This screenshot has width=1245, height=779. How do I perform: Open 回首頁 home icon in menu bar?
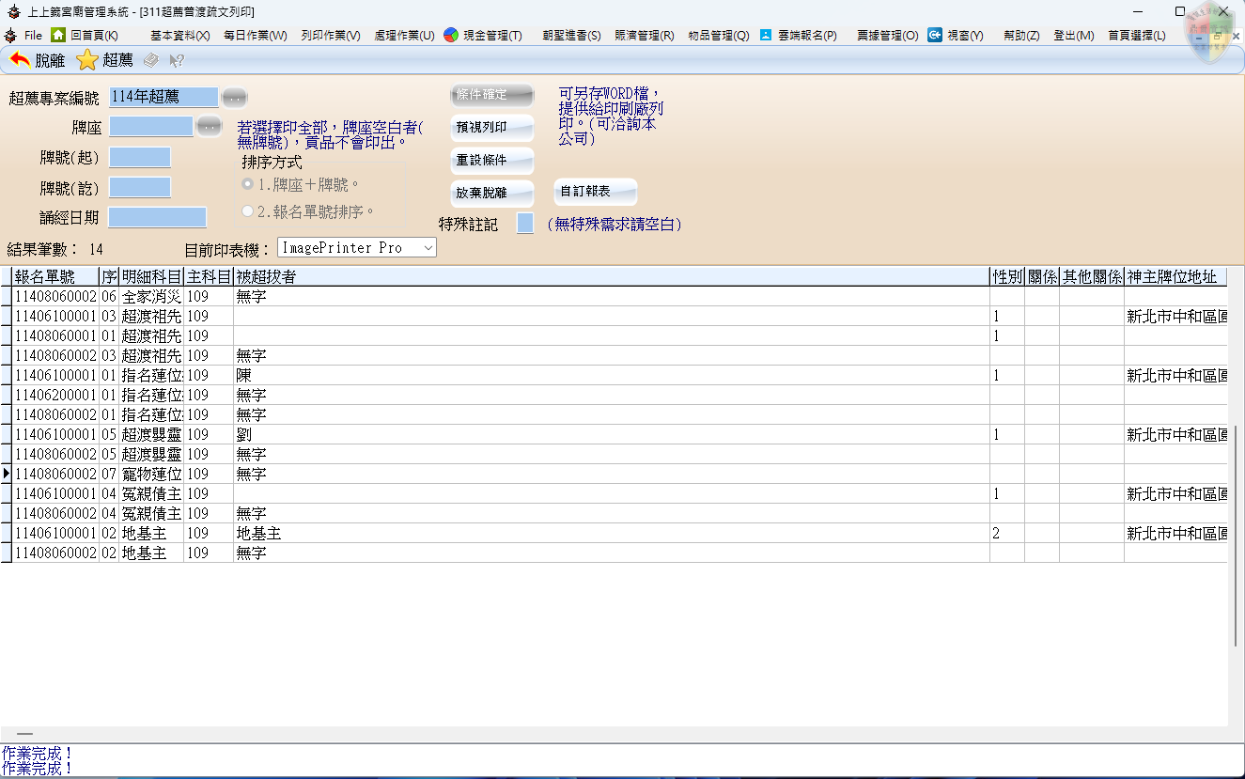click(58, 35)
